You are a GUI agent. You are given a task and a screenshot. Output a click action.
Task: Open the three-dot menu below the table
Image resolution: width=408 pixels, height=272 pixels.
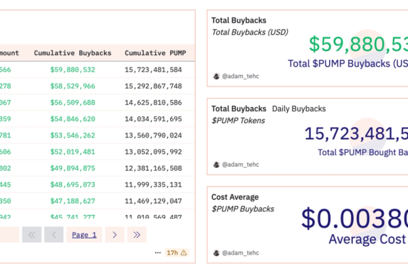tap(158, 252)
